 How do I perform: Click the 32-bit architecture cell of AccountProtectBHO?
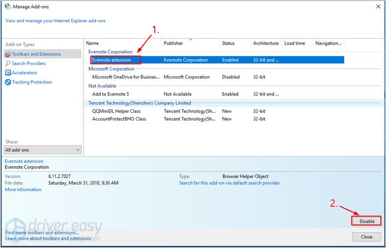[x=259, y=119]
